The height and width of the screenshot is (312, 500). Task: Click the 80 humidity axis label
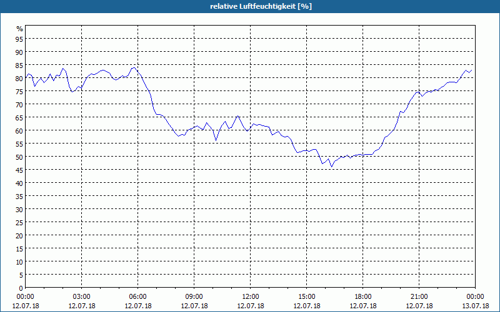(x=19, y=78)
